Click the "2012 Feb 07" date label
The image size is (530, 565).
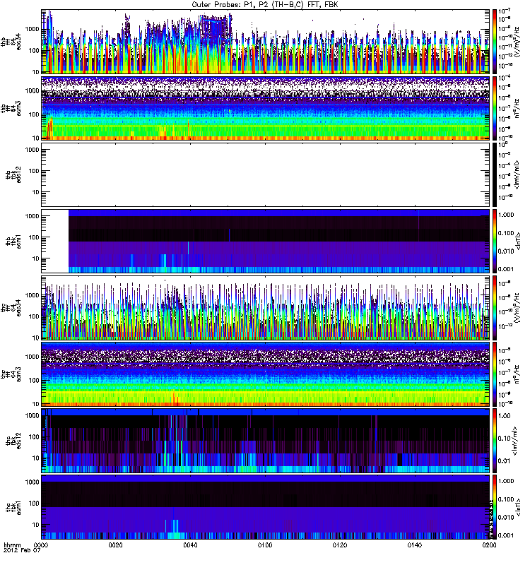click(x=22, y=551)
